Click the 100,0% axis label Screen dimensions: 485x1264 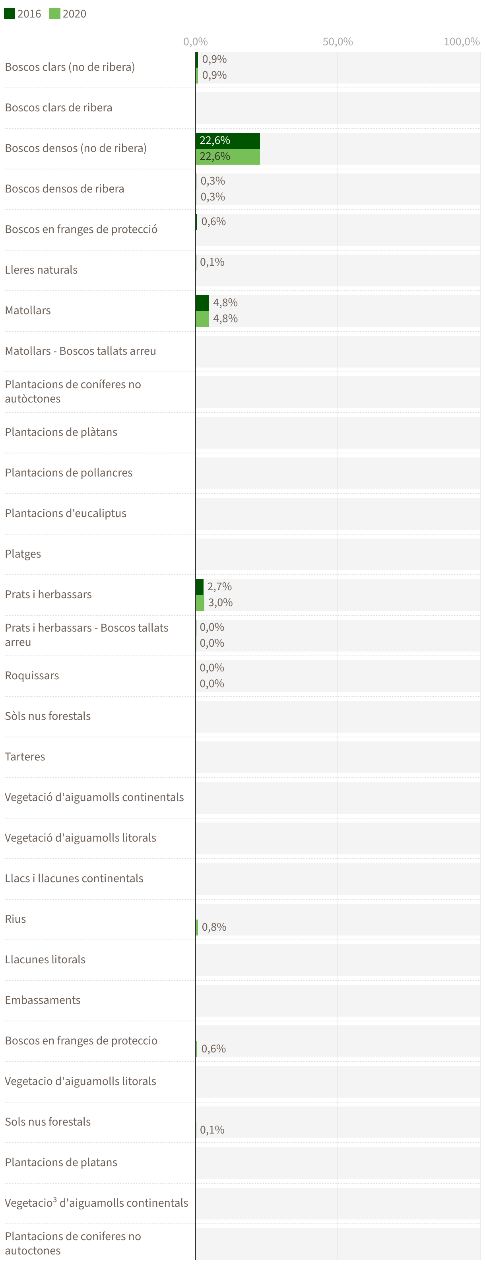pos(462,42)
